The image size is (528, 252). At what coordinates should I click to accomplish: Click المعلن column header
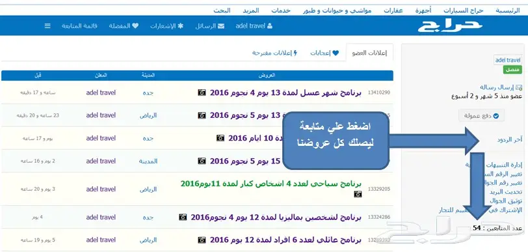pos(101,76)
